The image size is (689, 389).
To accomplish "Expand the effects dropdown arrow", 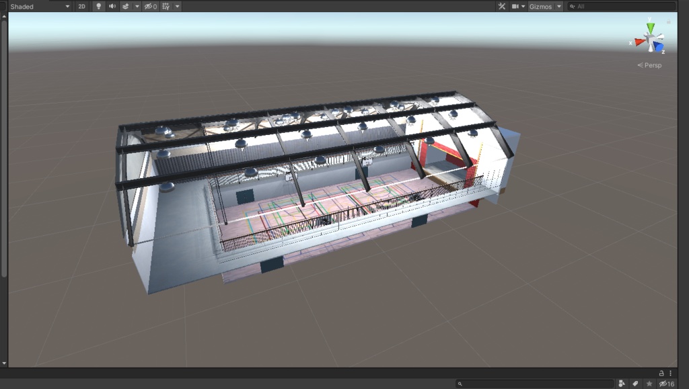I will pos(137,6).
